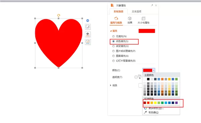Image resolution: width=201 pixels, height=123 pixels.
Task: Select the 无填充(N) radio button
Action: [x=114, y=37]
